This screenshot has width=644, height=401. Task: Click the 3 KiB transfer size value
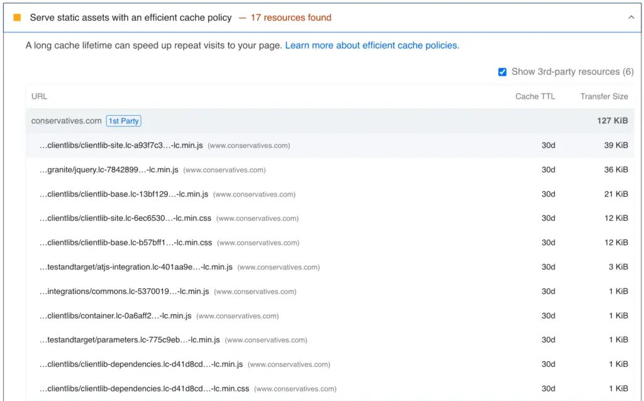click(618, 267)
